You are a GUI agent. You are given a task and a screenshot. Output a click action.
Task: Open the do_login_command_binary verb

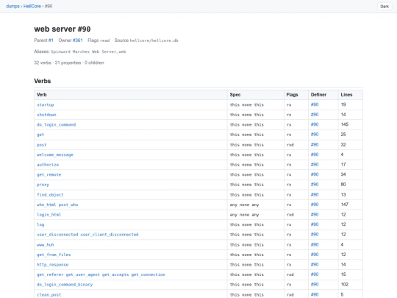tap(65, 285)
